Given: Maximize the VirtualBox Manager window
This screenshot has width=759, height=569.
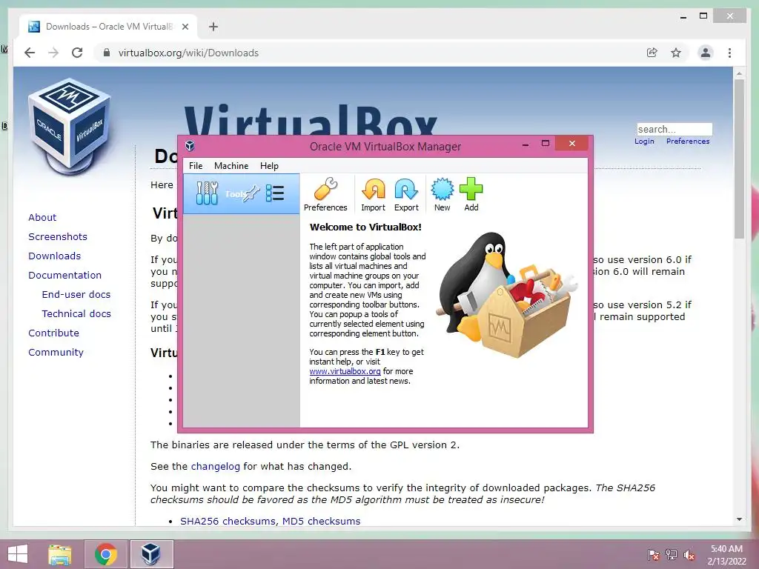Looking at the screenshot, I should point(545,144).
